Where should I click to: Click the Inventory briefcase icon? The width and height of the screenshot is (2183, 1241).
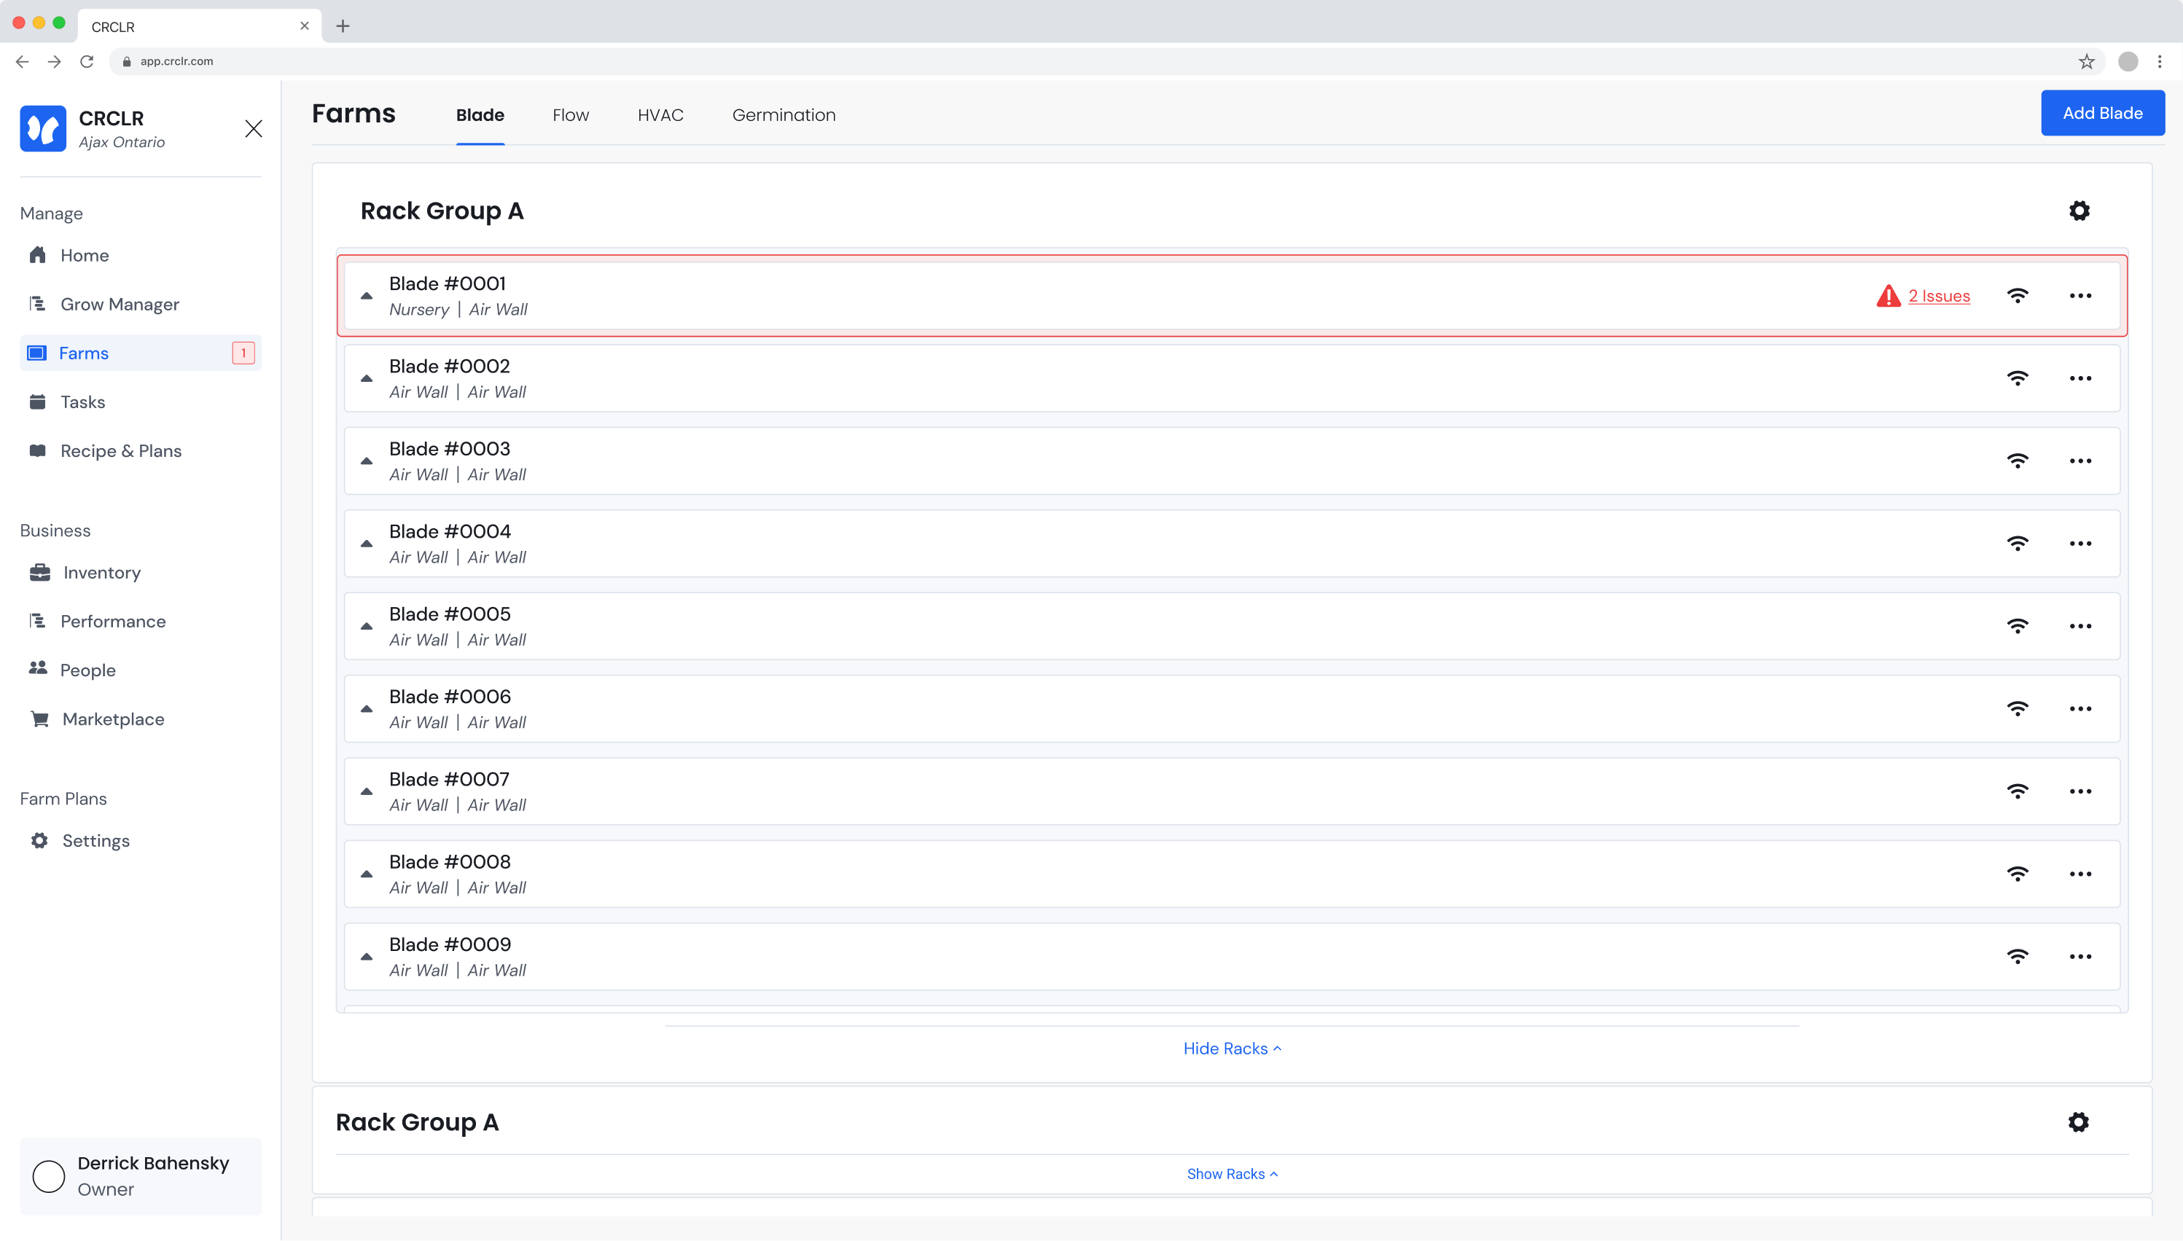point(39,572)
